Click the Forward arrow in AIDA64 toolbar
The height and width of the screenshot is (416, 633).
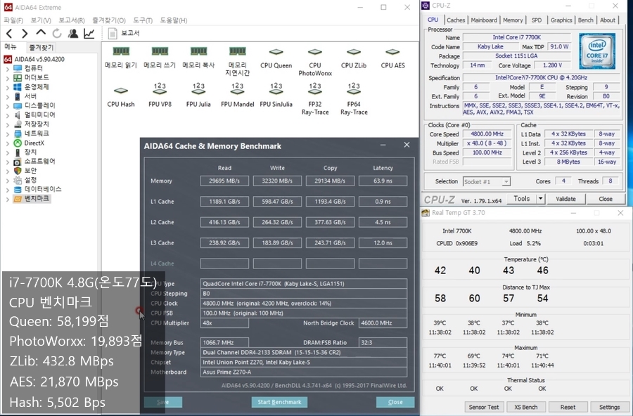pyautogui.click(x=25, y=34)
